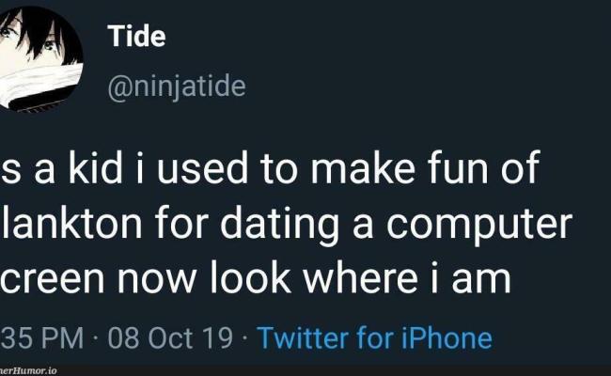Open the @ninjatide handle link
This screenshot has width=611, height=376.
177,86
